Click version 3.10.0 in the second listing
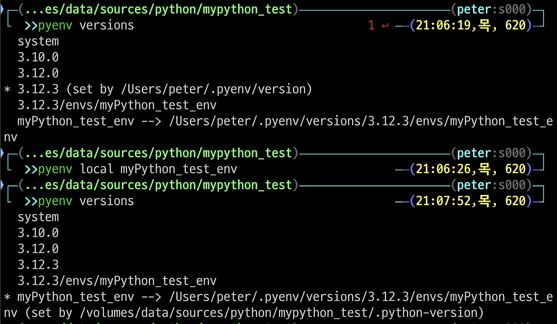 tap(38, 233)
